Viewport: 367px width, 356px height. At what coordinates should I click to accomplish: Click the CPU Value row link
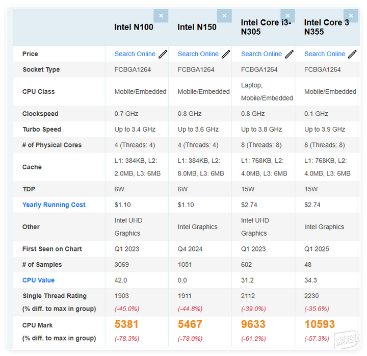tap(38, 280)
